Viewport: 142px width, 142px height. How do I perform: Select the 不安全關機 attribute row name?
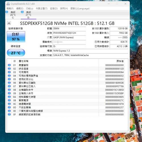[25, 107]
